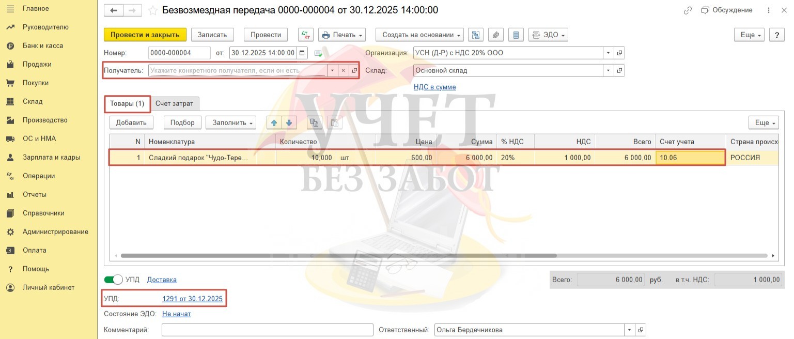Open Доставка link

tap(162, 280)
